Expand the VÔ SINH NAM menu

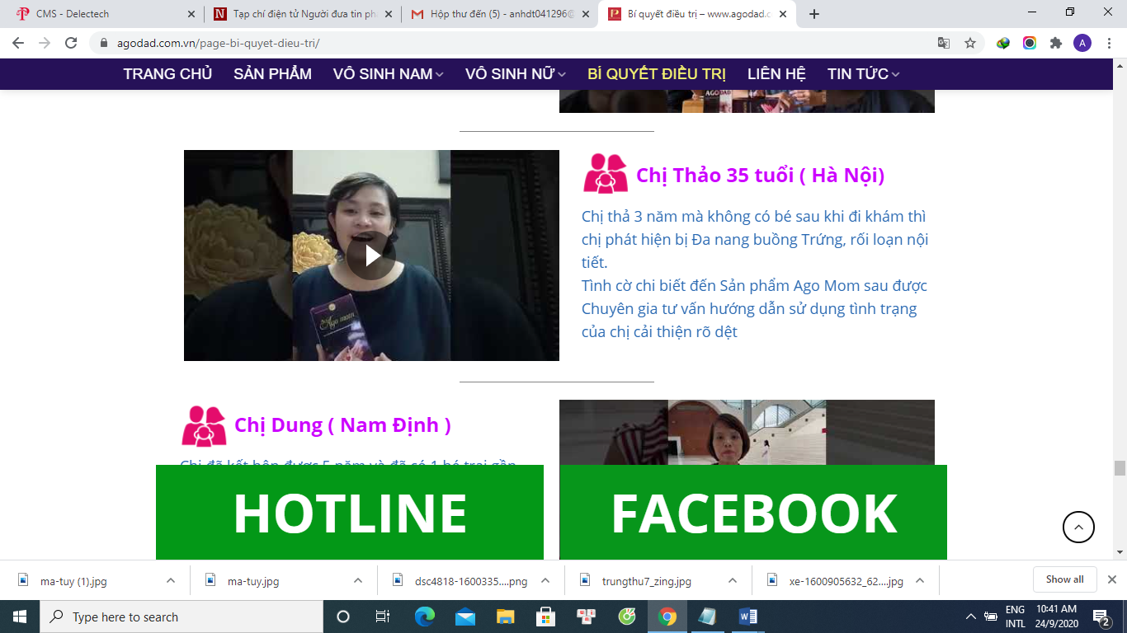[388, 74]
